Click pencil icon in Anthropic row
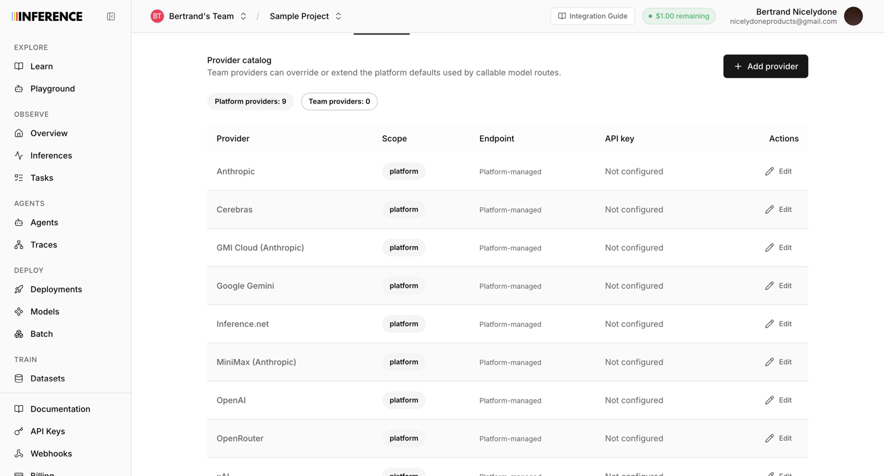 (x=769, y=171)
